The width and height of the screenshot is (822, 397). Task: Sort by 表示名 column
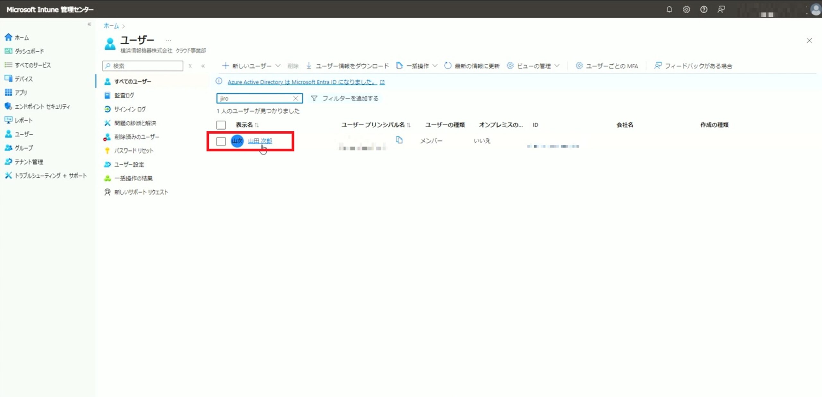pos(247,125)
